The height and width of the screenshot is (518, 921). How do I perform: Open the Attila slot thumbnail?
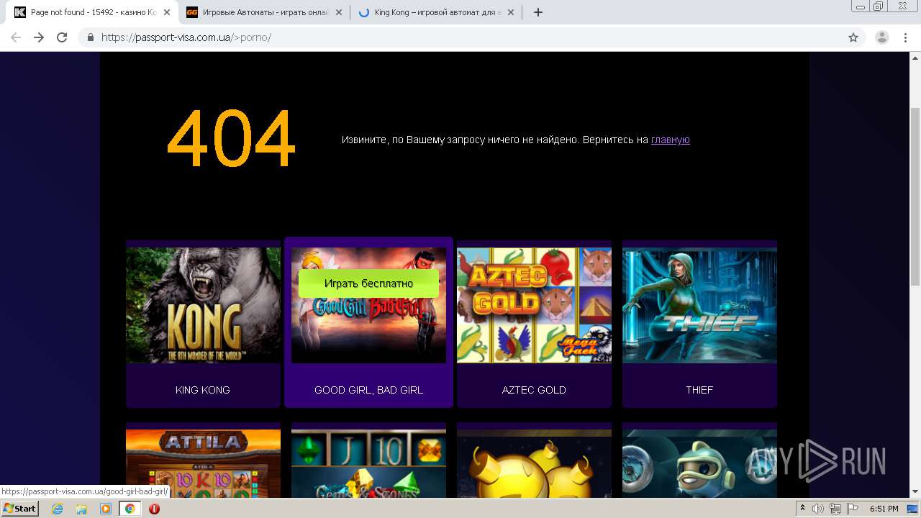point(203,463)
